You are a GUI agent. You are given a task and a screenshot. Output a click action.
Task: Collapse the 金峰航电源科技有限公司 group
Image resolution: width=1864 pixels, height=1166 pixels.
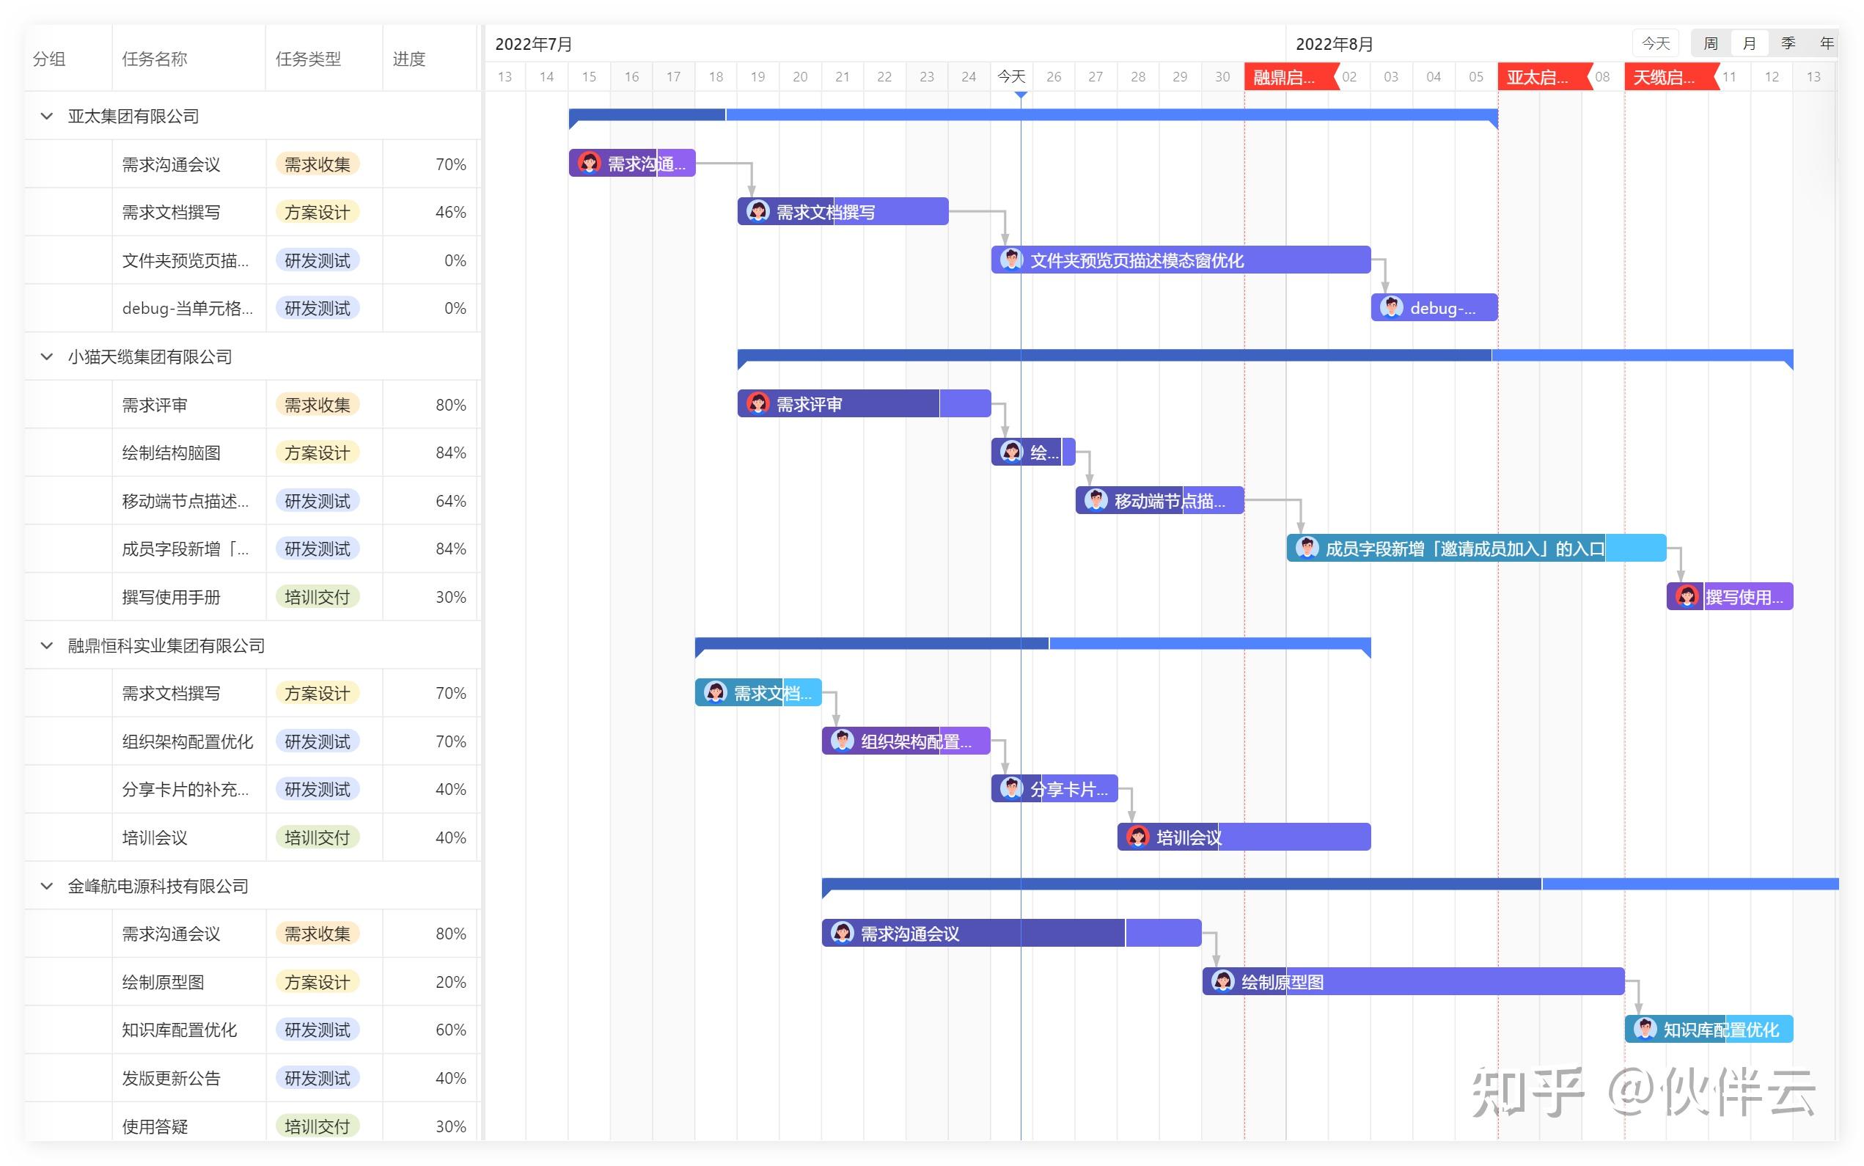(x=47, y=886)
